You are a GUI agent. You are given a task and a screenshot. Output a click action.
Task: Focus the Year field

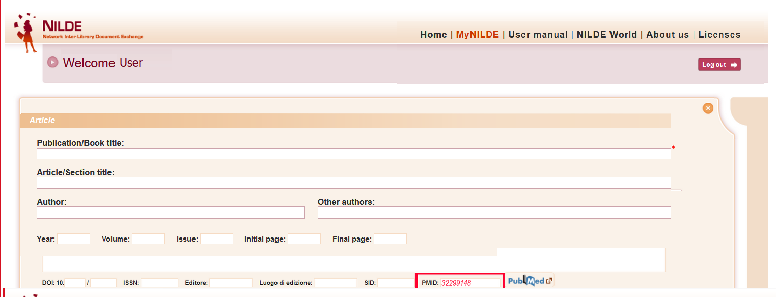pyautogui.click(x=73, y=239)
